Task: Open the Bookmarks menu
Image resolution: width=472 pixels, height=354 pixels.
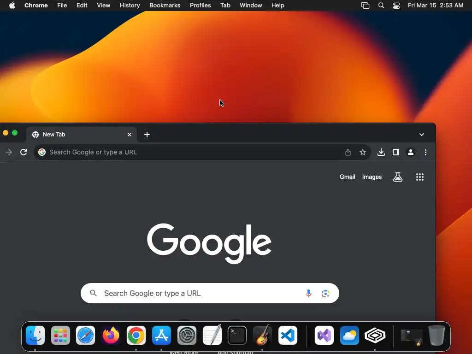Action: coord(165,6)
